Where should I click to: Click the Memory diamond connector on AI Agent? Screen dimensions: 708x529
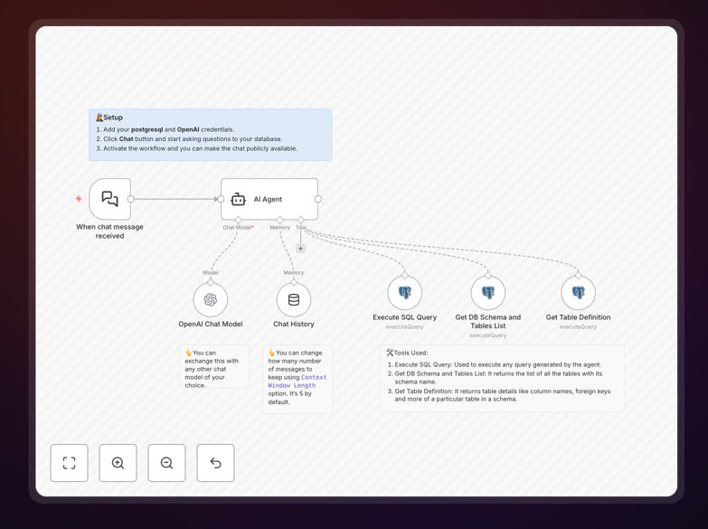pos(280,220)
